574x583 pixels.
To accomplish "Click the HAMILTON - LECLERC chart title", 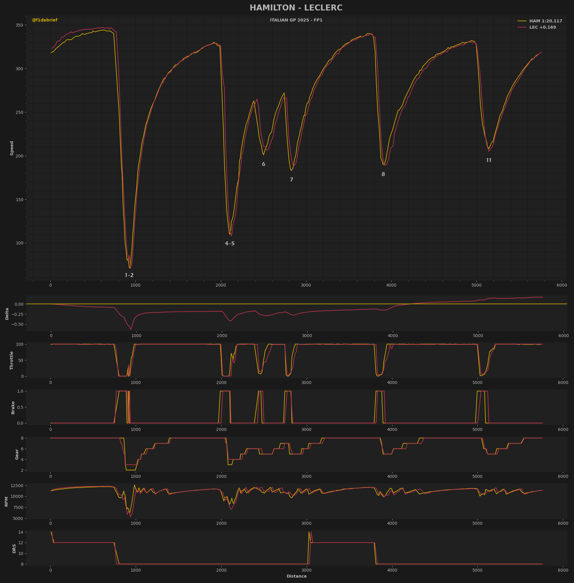I will click(x=296, y=8).
